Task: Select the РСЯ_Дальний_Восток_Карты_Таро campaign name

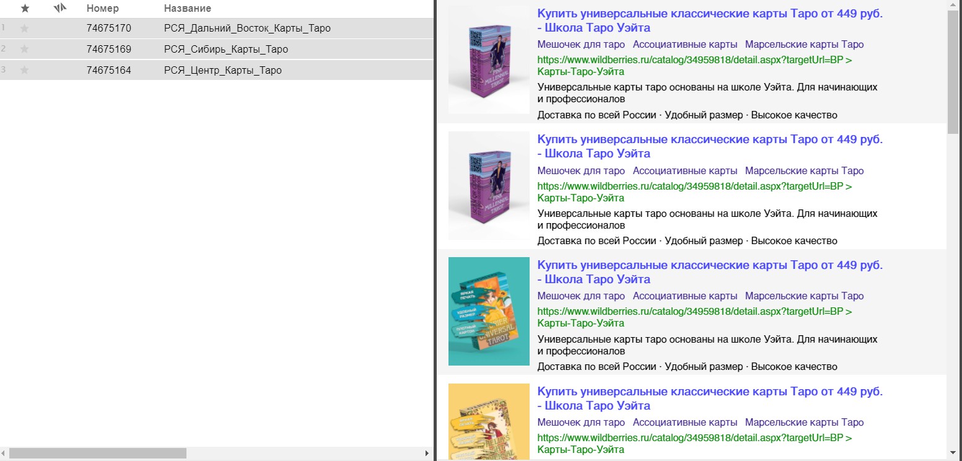Action: coord(247,29)
